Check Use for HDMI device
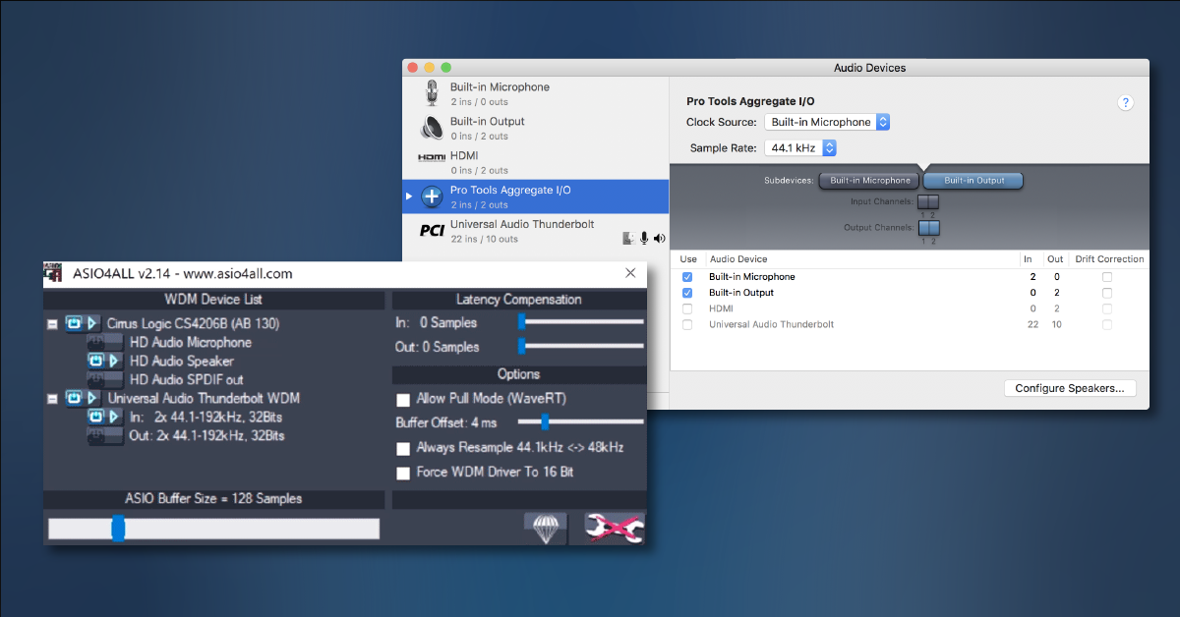Image resolution: width=1180 pixels, height=617 pixels. point(687,308)
